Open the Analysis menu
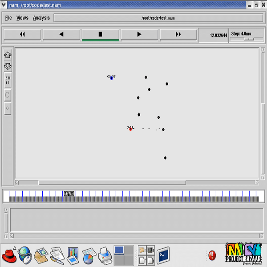267x267 pixels. [x=41, y=18]
